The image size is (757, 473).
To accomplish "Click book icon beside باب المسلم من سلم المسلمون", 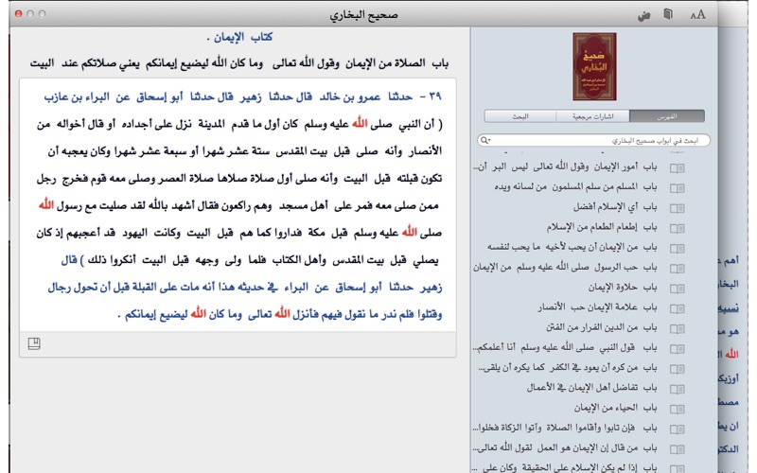I will [677, 187].
